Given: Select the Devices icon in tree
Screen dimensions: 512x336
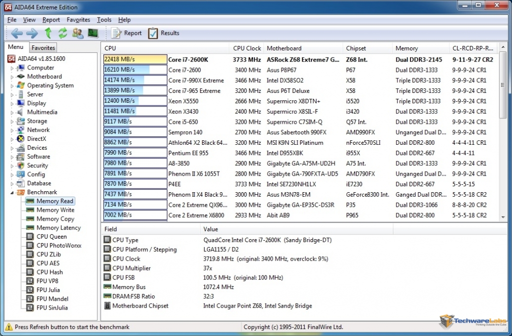Looking at the screenshot, I should coord(20,148).
